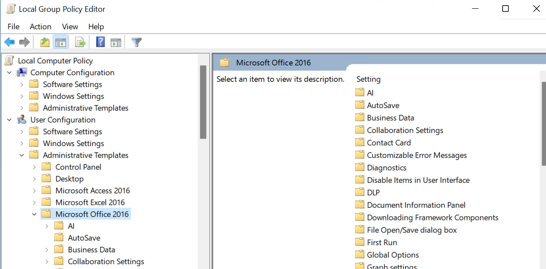Select the Microsoft Access 2016 tree item
This screenshot has width=546, height=269.
click(x=92, y=190)
